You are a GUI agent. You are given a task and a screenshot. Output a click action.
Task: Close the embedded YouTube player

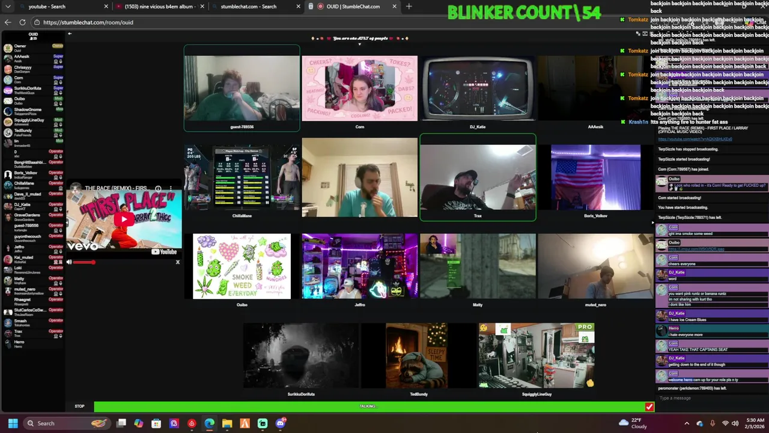coord(177,262)
